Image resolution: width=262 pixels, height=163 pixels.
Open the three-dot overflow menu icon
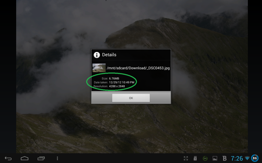pos(57,158)
